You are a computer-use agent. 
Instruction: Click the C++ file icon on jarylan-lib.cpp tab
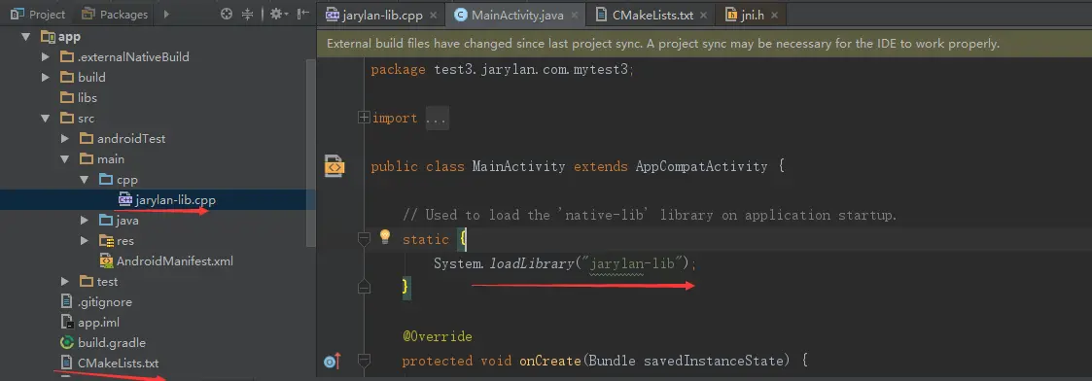point(332,14)
